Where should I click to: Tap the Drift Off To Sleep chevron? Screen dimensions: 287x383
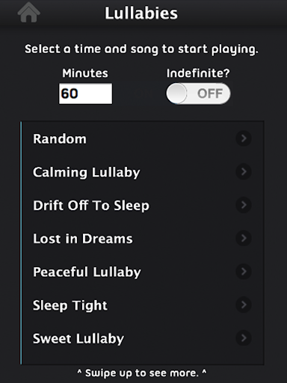244,205
